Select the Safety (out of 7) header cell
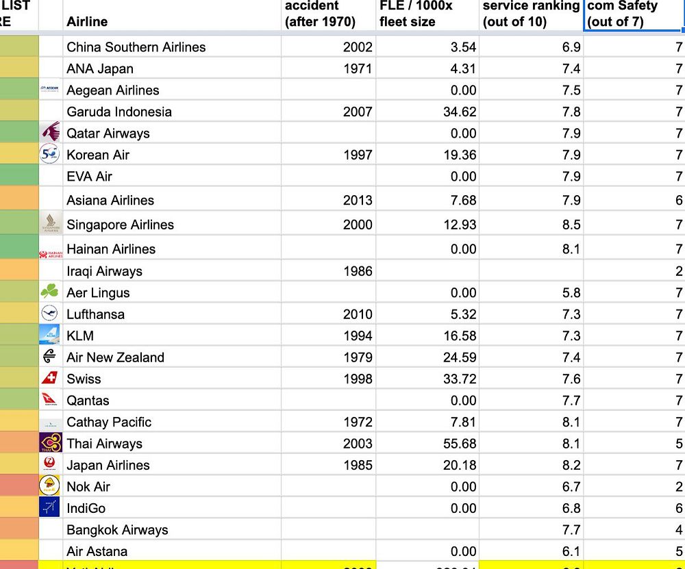Viewport: 685px width, 569px height. (634, 15)
